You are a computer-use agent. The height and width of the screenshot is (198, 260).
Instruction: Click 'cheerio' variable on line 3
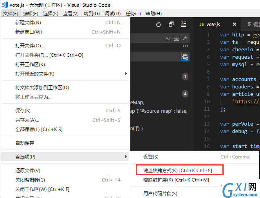pyautogui.click(x=243, y=50)
